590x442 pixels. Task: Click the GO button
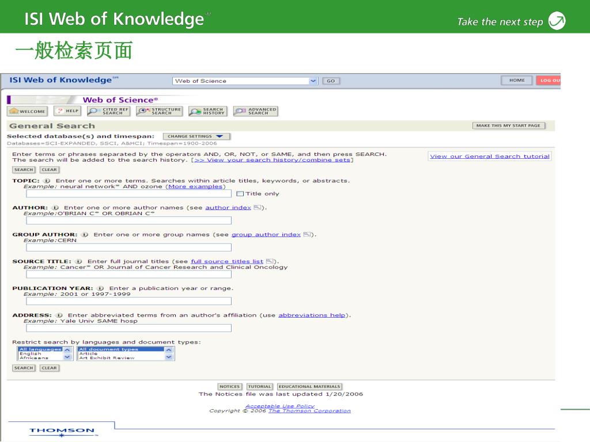tap(331, 81)
